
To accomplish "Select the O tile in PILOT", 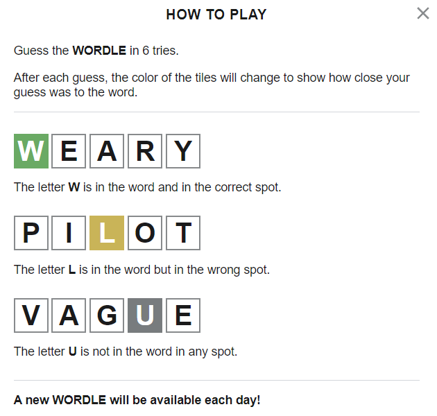I will 145,233.
